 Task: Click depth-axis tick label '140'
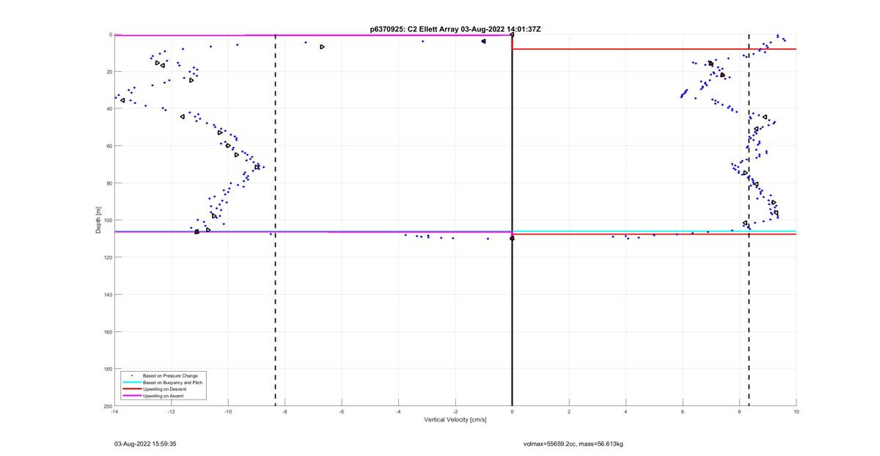107,295
